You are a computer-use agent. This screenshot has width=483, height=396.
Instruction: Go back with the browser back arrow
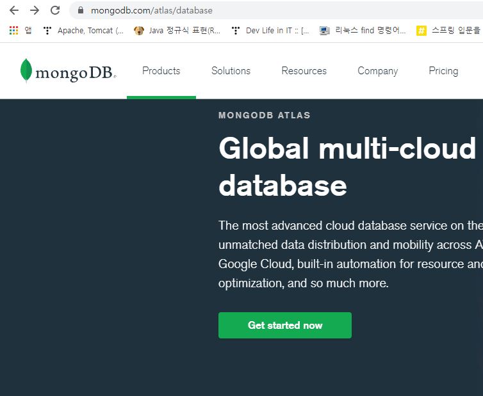click(x=14, y=10)
